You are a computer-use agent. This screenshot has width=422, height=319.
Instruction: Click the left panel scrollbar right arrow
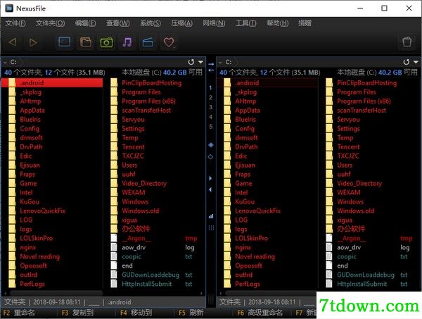[202, 293]
